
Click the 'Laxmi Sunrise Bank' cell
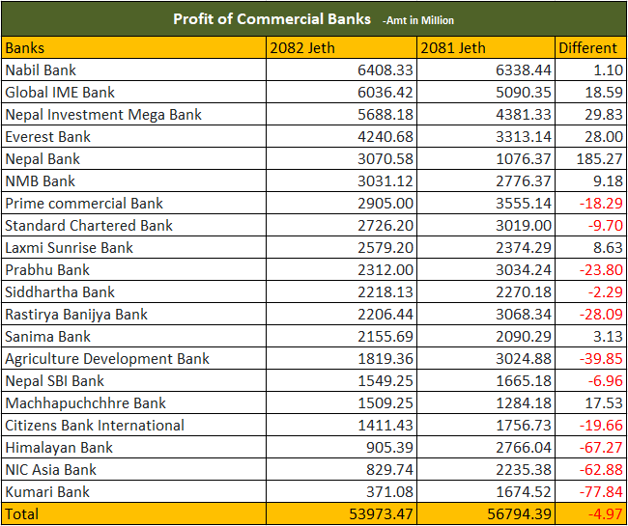click(134, 248)
